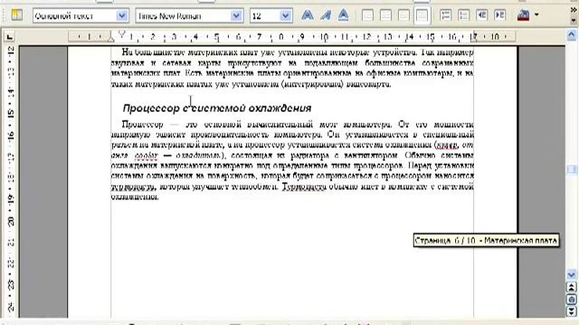Click the scroll down arrow of vertical scrollbar

coord(571,274)
